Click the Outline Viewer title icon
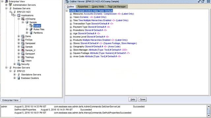Image resolution: width=211 pixels, height=118 pixels. [67, 1]
